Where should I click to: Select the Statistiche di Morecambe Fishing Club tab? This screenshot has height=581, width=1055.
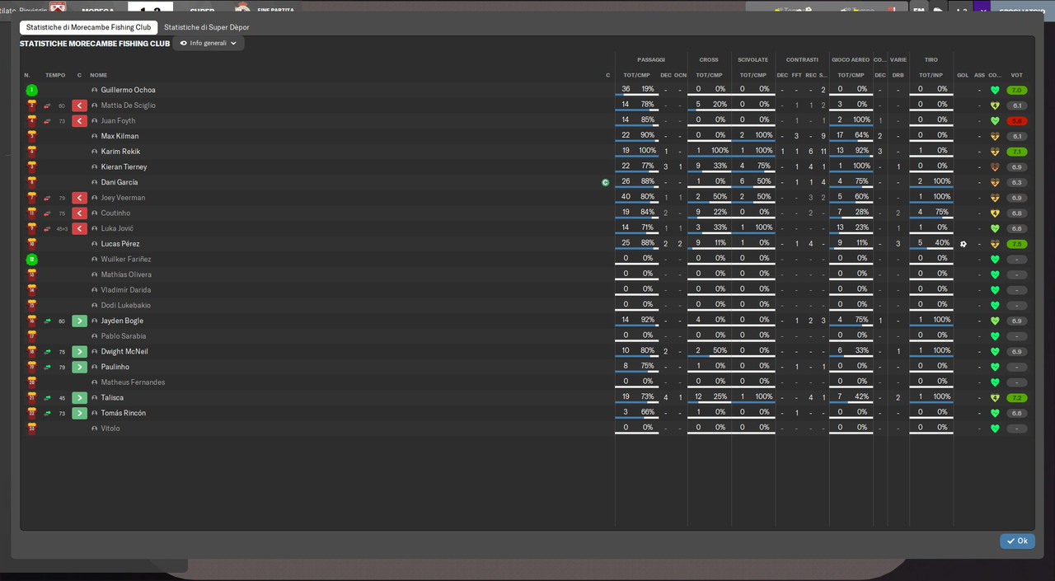pyautogui.click(x=88, y=27)
